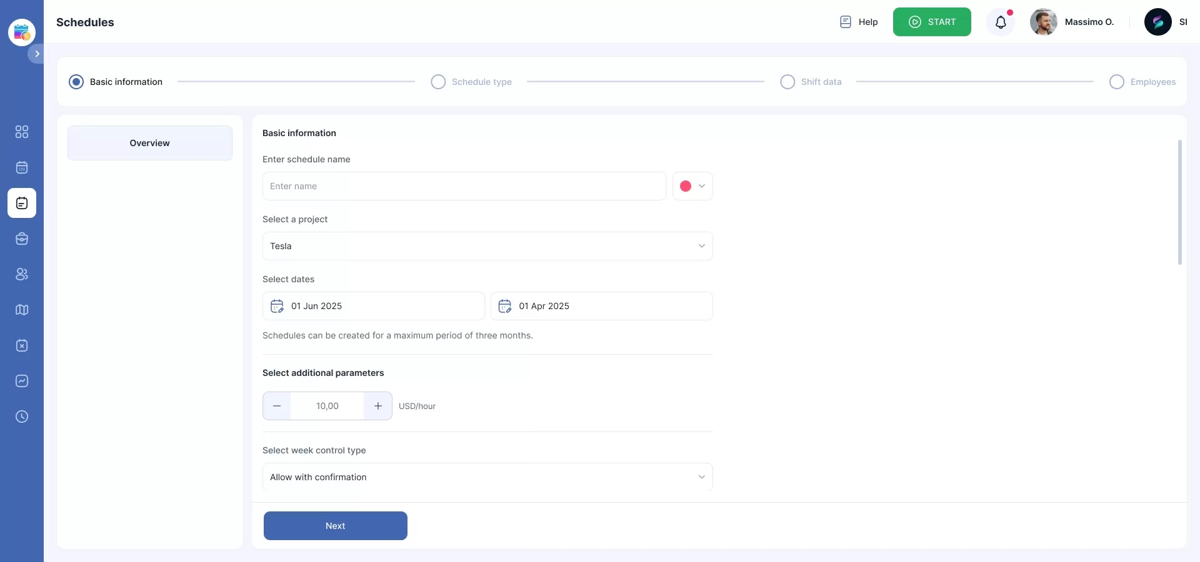This screenshot has width=1200, height=562.
Task: Open the dashboard grid icon in sidebar
Action: (x=22, y=132)
